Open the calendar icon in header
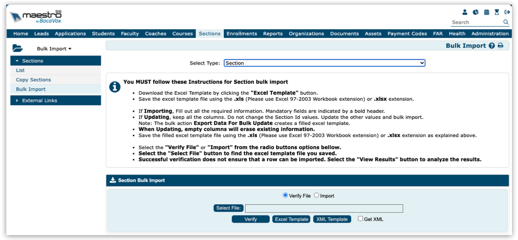The height and width of the screenshot is (240, 518). (x=487, y=12)
